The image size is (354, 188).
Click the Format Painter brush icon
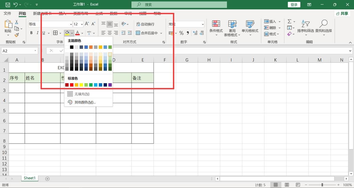pos(17,35)
